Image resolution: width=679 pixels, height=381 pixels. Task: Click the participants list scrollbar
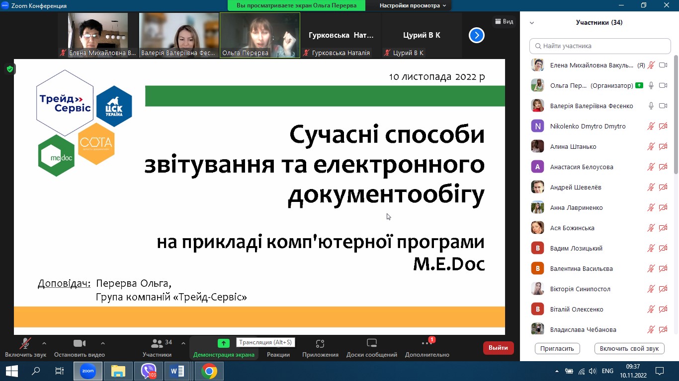click(x=676, y=115)
